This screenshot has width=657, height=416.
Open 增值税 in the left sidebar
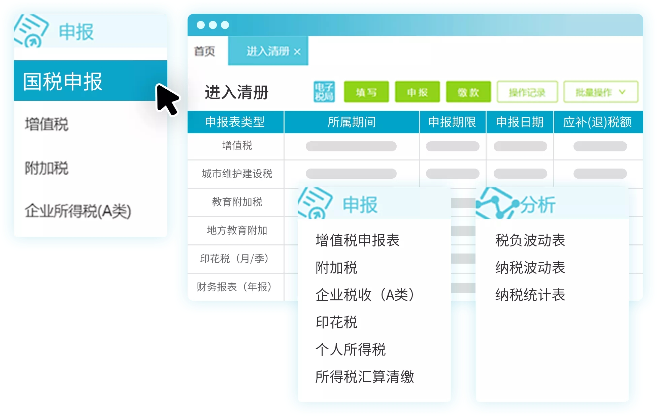point(46,124)
